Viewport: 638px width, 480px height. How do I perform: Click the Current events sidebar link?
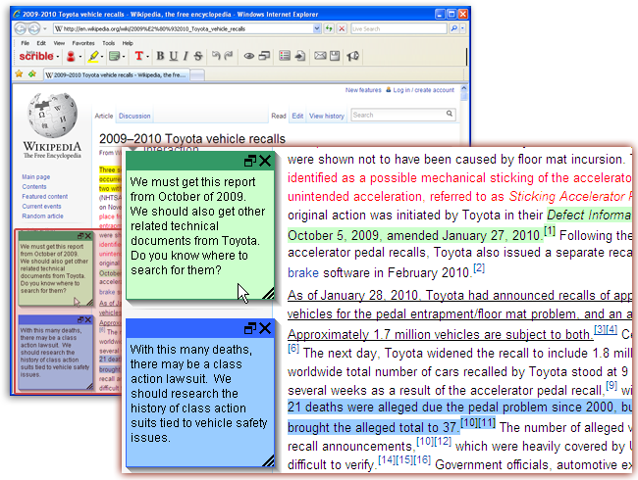tap(41, 207)
